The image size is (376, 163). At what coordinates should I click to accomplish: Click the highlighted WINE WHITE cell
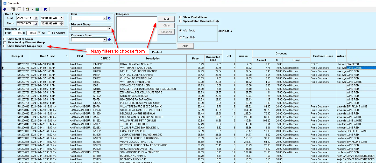(361, 68)
